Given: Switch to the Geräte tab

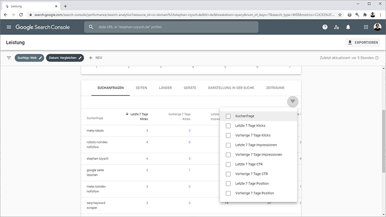Looking at the screenshot, I should click(190, 88).
